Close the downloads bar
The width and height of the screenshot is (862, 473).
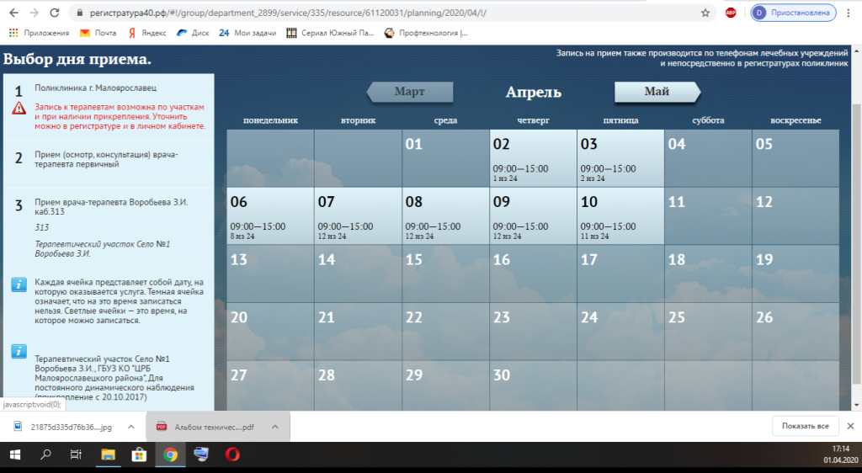point(850,427)
